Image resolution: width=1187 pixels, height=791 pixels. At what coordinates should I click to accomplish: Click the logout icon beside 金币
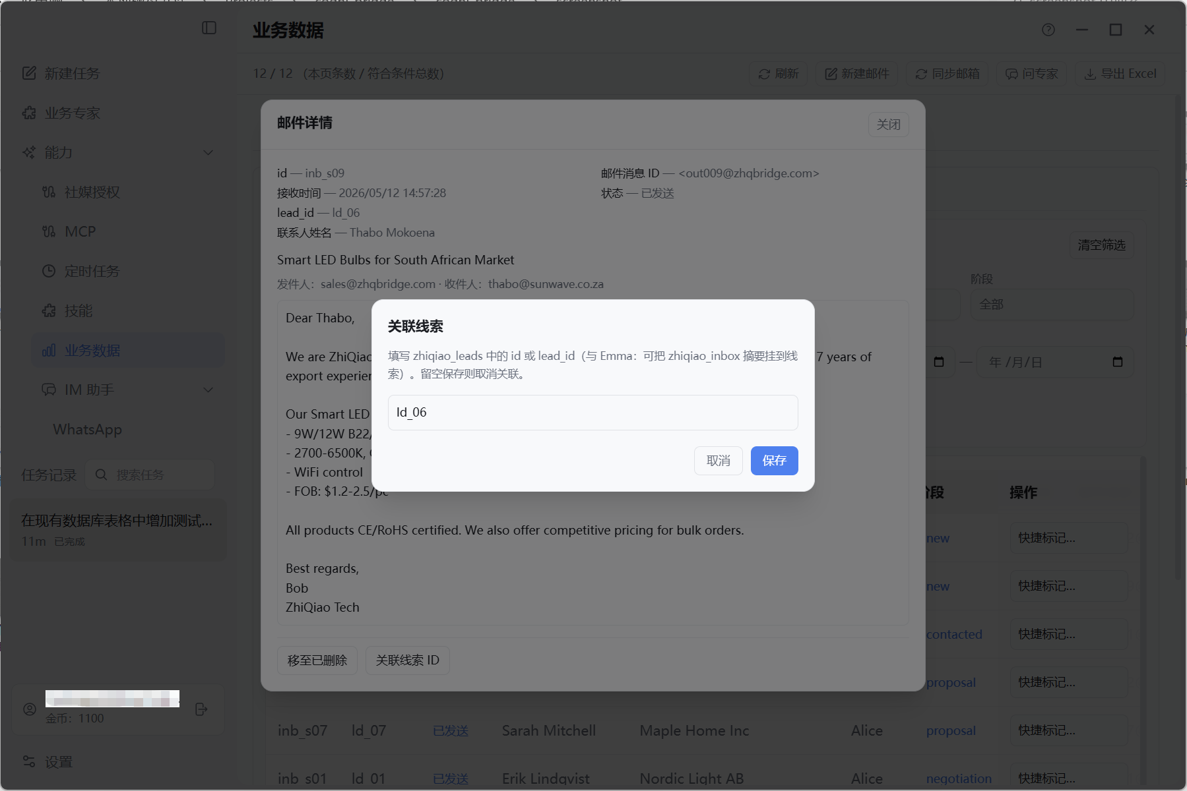pos(201,709)
